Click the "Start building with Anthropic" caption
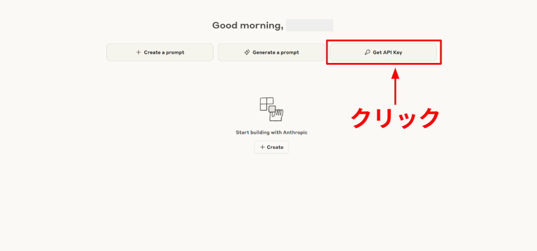Image resolution: width=537 pixels, height=251 pixels. click(x=272, y=132)
